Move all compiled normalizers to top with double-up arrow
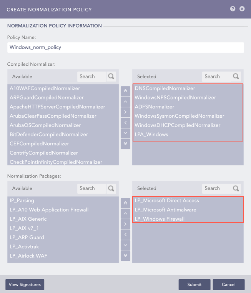Viewport: 251px width, 293px height. point(125,91)
